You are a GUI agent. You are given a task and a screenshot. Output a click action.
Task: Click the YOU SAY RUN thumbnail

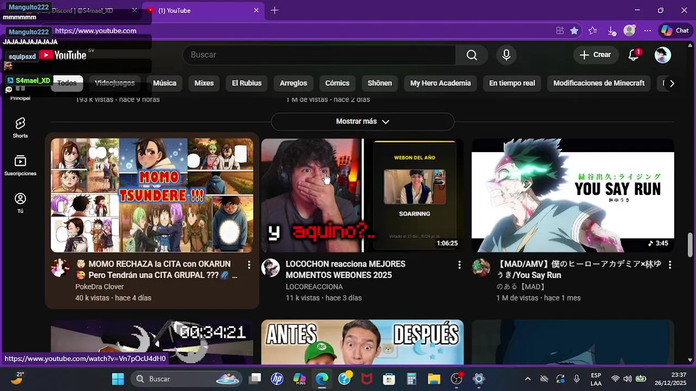pyautogui.click(x=573, y=195)
